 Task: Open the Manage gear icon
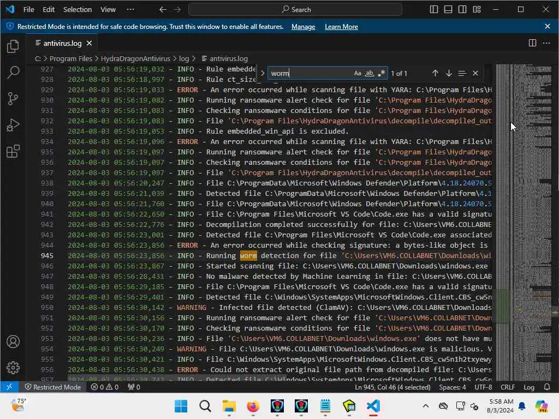click(13, 367)
